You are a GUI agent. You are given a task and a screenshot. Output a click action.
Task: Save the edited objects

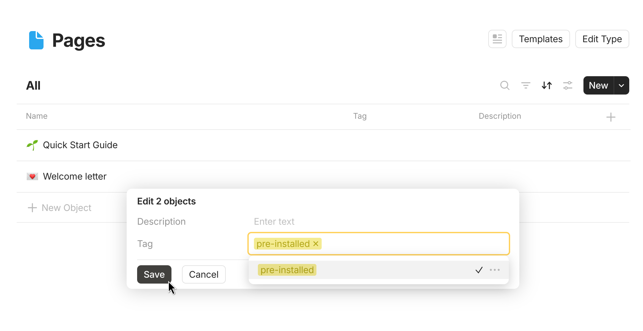coord(154,274)
